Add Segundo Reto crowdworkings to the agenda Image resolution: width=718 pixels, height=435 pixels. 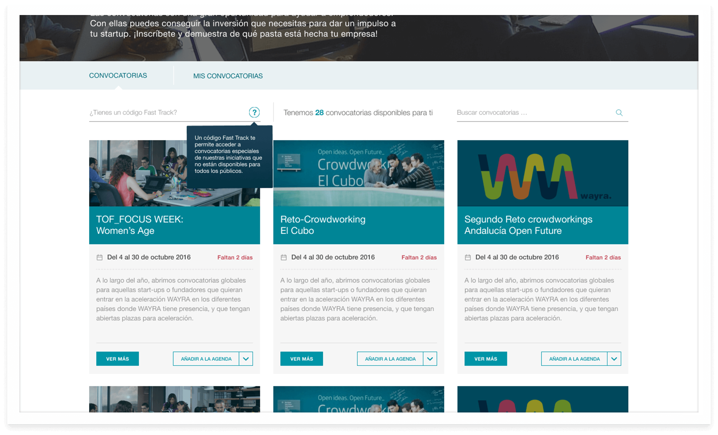[x=574, y=359]
